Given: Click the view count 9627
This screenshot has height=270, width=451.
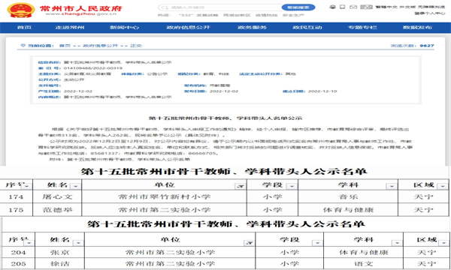Looking at the screenshot, I should pos(427,46).
